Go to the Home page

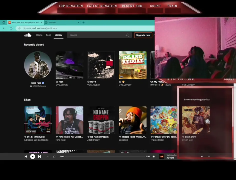pos(39,35)
